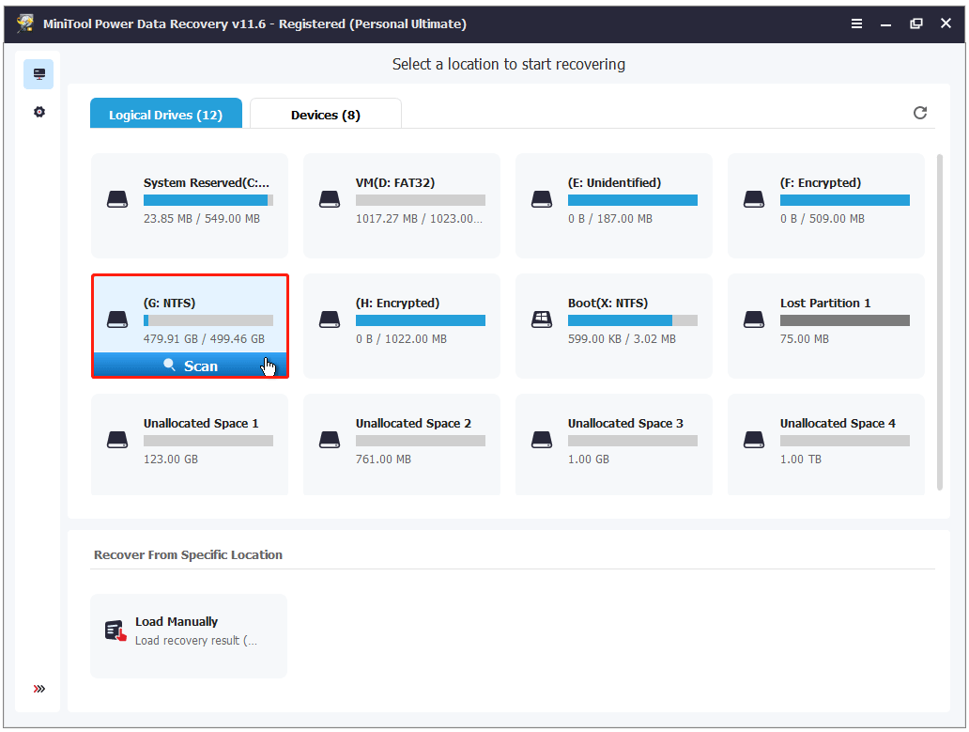Select the recovery monitor icon in sidebar
The image size is (969, 732).
[38, 74]
